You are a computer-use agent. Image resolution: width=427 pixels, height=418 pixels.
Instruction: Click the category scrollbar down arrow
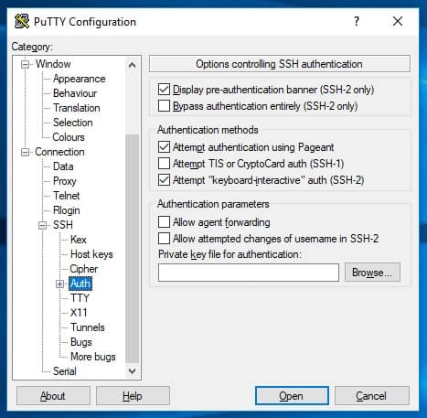pyautogui.click(x=133, y=371)
